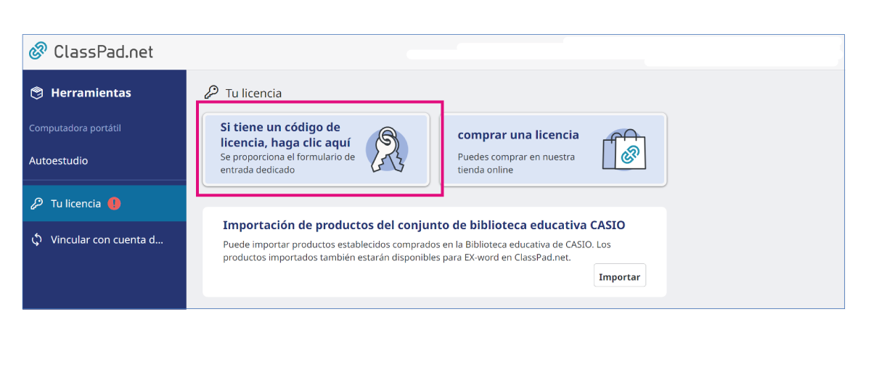Open the Autoestudio sidebar item
This screenshot has width=871, height=367.
[x=58, y=161]
